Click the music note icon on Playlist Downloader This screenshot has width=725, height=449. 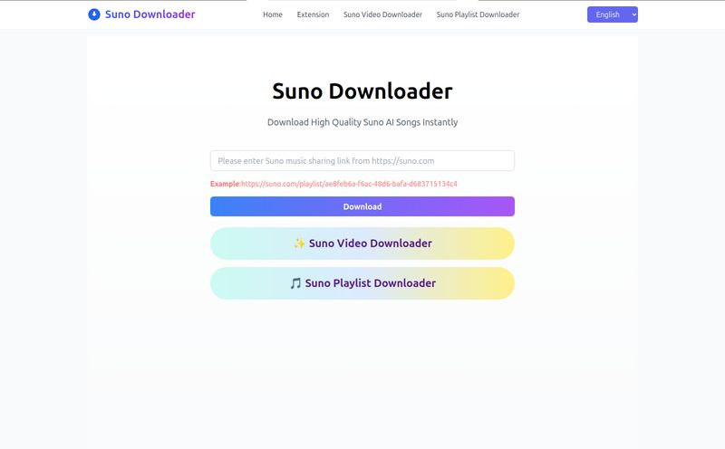coord(295,283)
